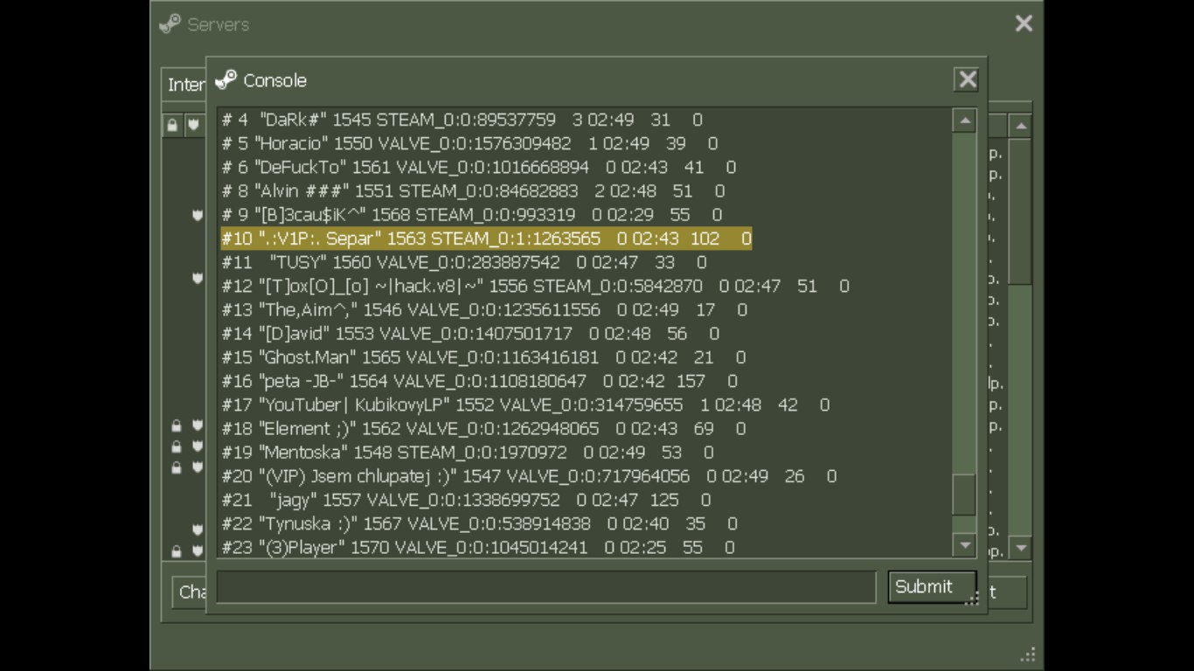Open the Change filters button
1194x671 pixels.
click(190, 591)
